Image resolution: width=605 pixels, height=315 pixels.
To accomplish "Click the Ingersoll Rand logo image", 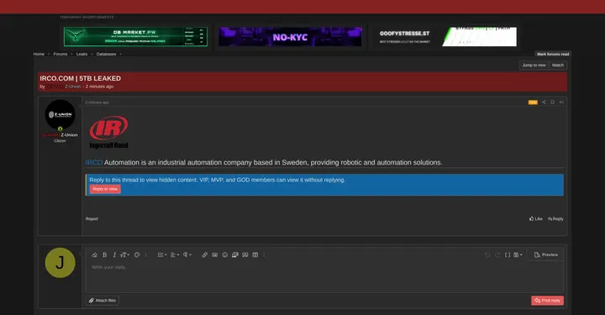I will (108, 132).
